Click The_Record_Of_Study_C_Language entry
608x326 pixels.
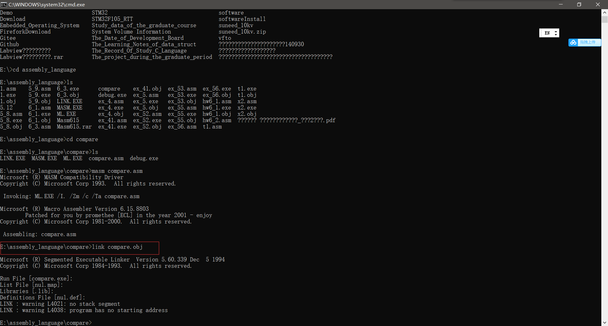click(139, 51)
